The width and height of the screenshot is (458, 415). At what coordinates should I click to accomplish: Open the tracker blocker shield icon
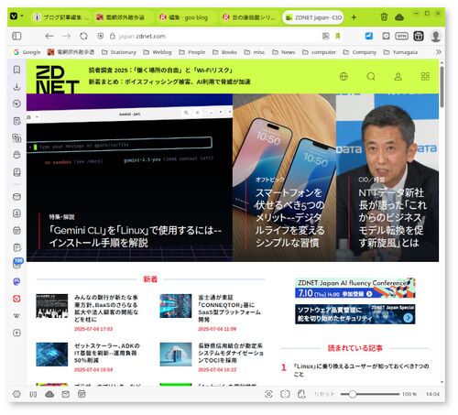(x=101, y=36)
